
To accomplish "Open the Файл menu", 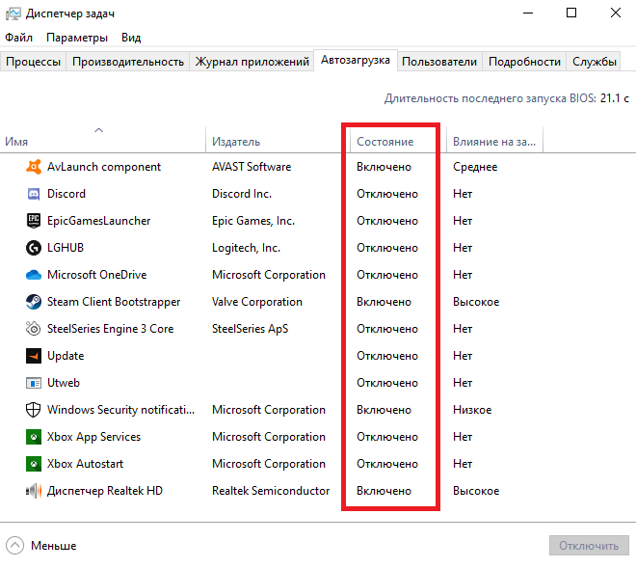I will pyautogui.click(x=18, y=38).
